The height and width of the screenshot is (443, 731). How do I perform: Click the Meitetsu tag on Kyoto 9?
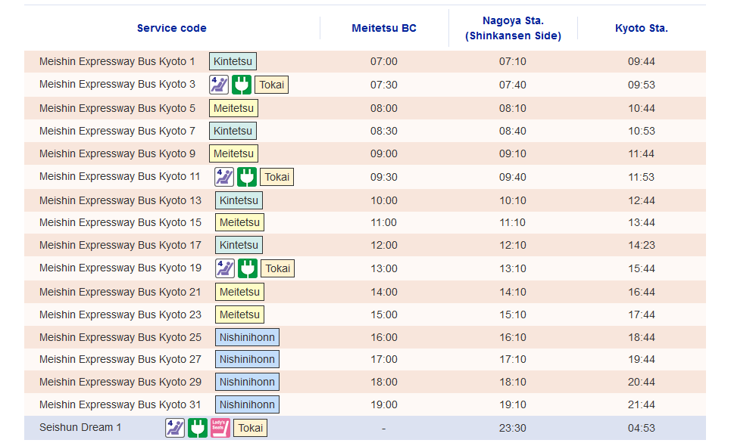(x=233, y=153)
